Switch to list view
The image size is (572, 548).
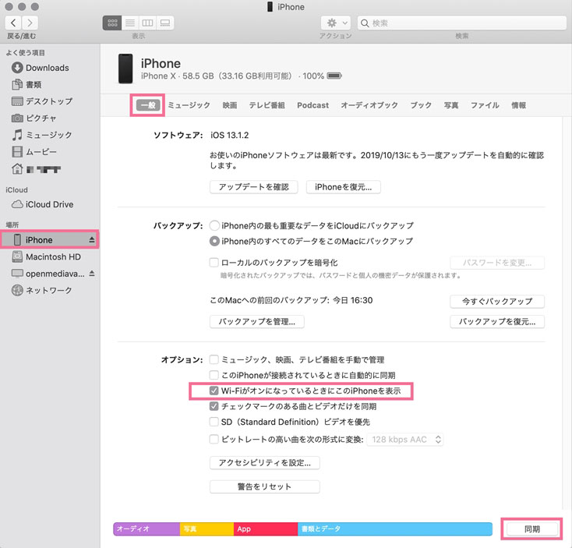[x=130, y=23]
